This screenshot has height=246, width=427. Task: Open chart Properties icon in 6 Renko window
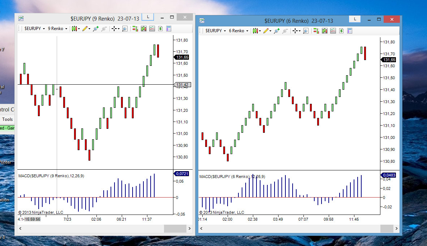coord(350,31)
